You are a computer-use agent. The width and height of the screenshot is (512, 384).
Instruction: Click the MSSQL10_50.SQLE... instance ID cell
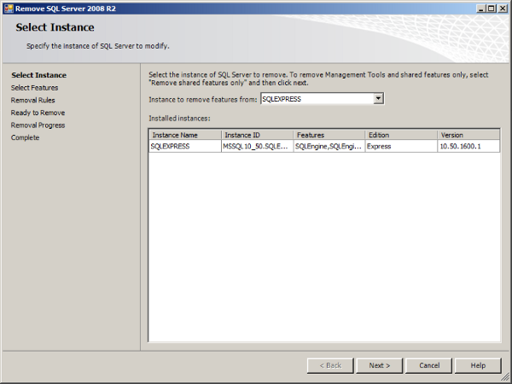click(x=258, y=146)
